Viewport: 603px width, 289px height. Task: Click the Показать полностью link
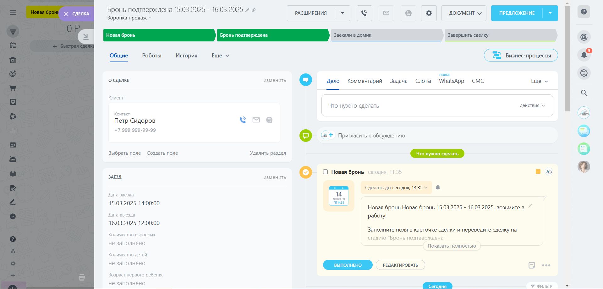(452, 246)
